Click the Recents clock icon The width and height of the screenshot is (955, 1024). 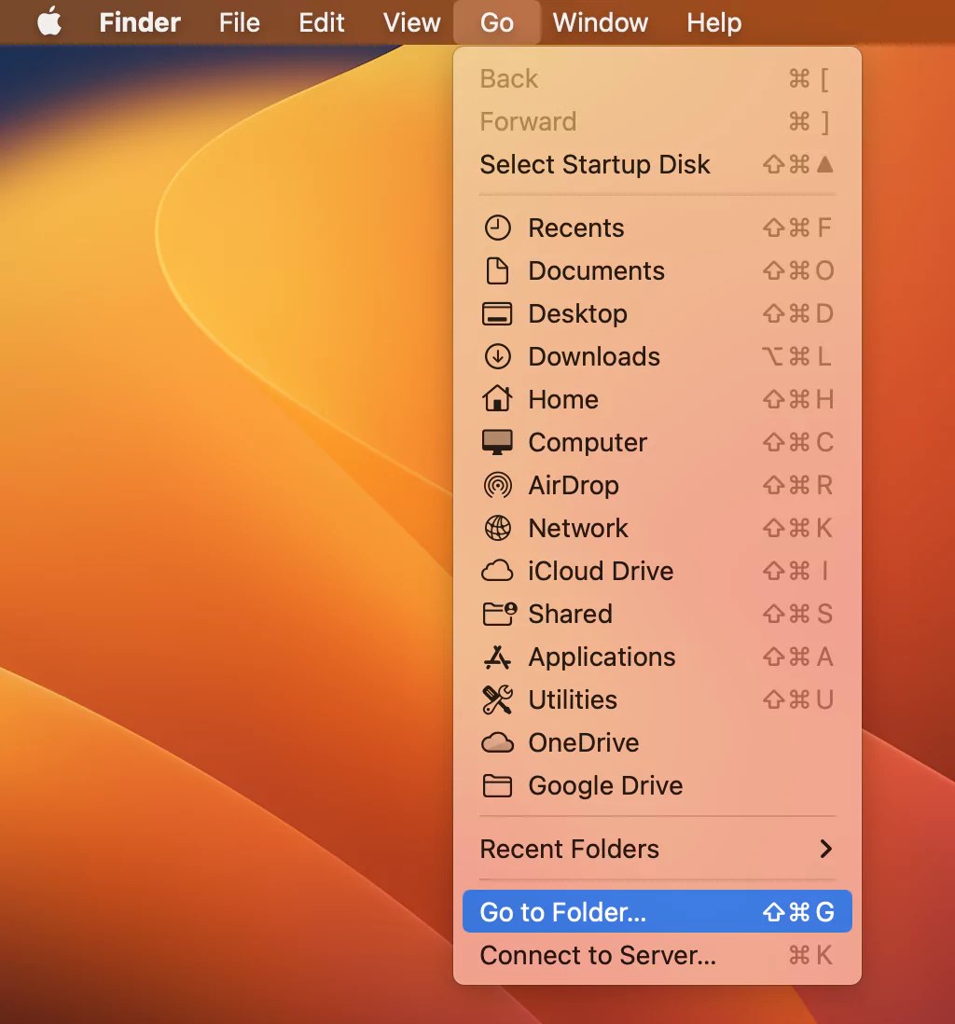499,227
